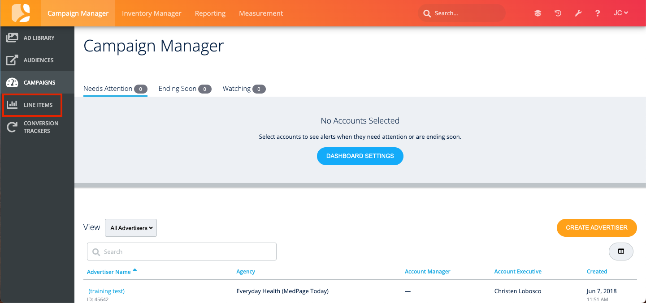This screenshot has height=303, width=646.
Task: Select the Ending Soon tab
Action: (x=178, y=89)
